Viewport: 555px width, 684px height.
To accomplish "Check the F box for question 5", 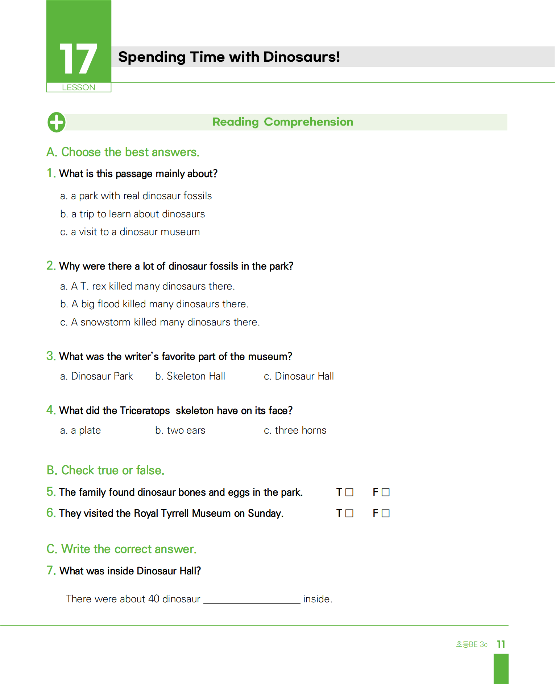I will (x=385, y=492).
